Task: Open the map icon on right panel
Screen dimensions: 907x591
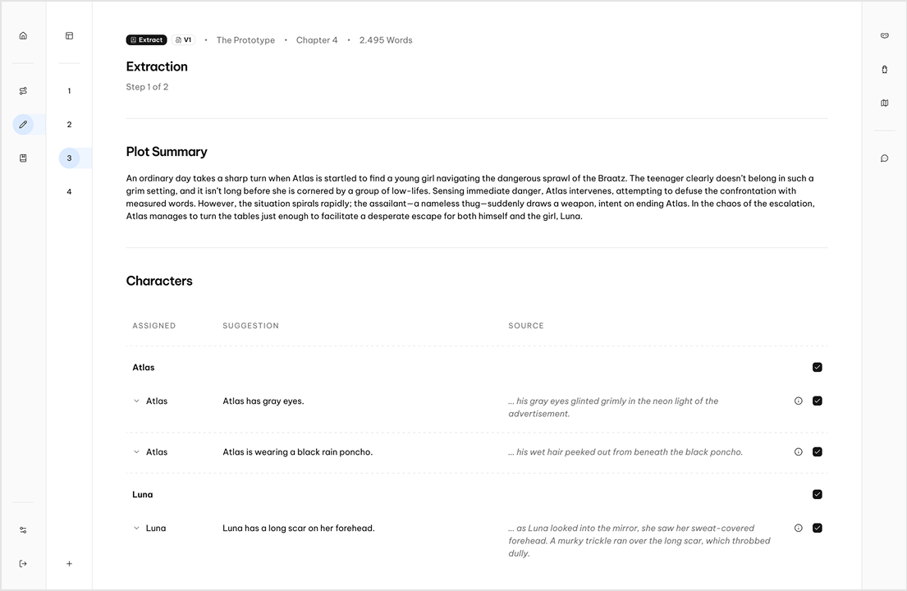Action: (885, 103)
